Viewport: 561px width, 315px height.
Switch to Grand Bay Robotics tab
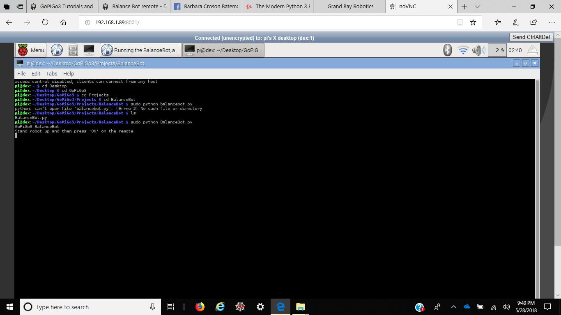(x=350, y=6)
